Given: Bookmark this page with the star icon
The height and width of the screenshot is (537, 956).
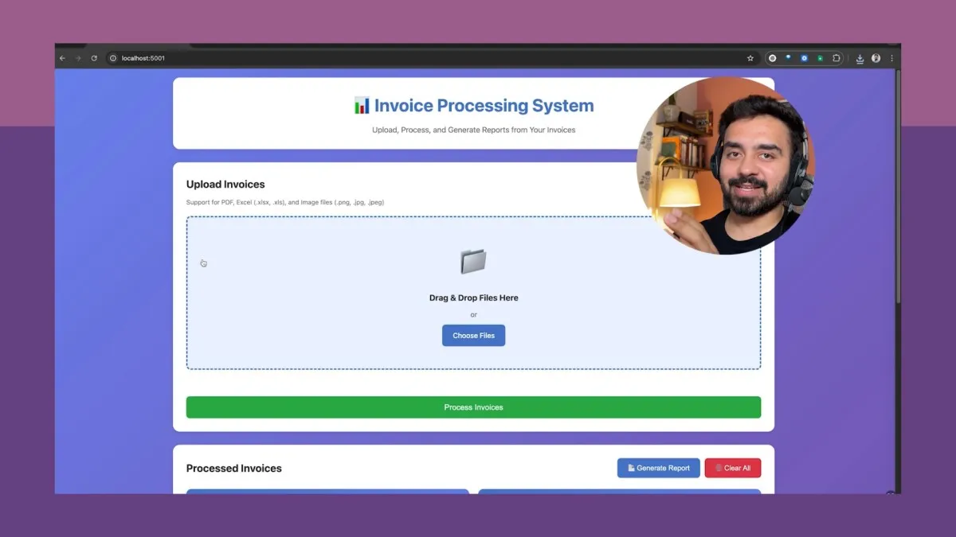Looking at the screenshot, I should (x=750, y=58).
